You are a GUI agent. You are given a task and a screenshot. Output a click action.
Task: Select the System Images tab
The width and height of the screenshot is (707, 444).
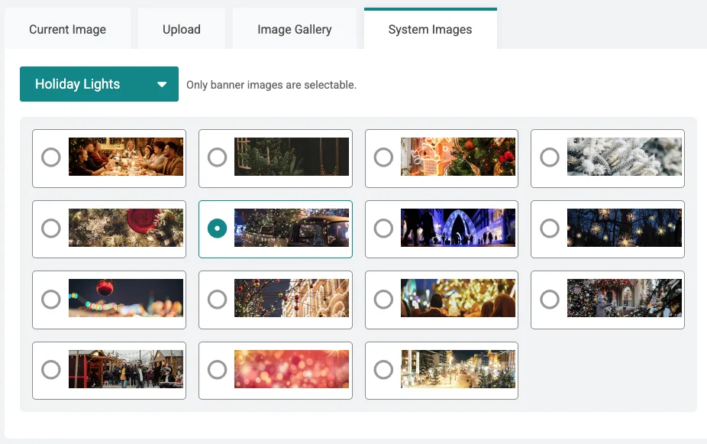(430, 30)
